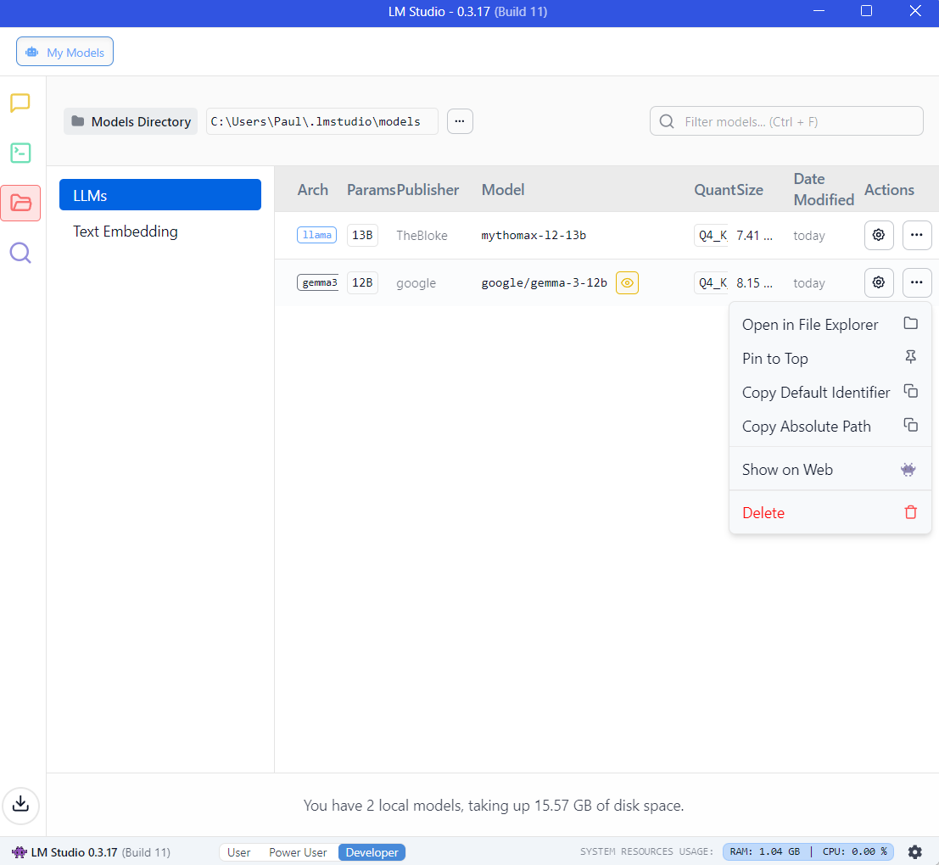Screen dimensions: 939x865
Task: Select Developer mode in the status bar
Action: (372, 852)
